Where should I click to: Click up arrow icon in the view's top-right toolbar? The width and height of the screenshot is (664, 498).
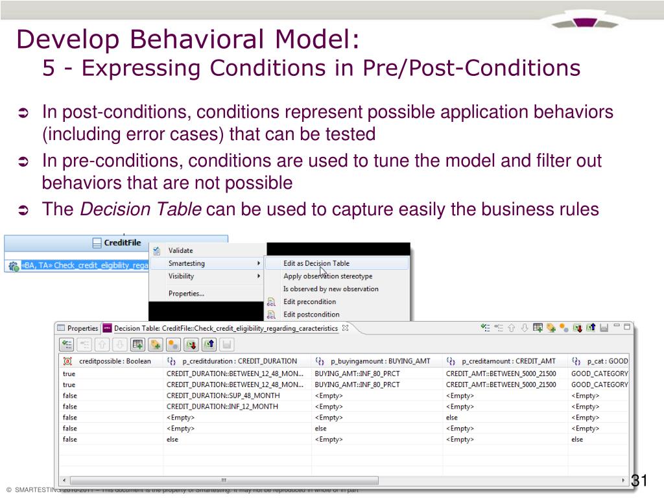(x=512, y=327)
